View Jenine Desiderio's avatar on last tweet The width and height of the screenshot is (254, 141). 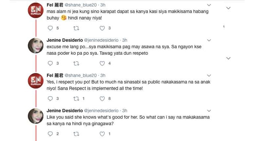tap(36, 116)
